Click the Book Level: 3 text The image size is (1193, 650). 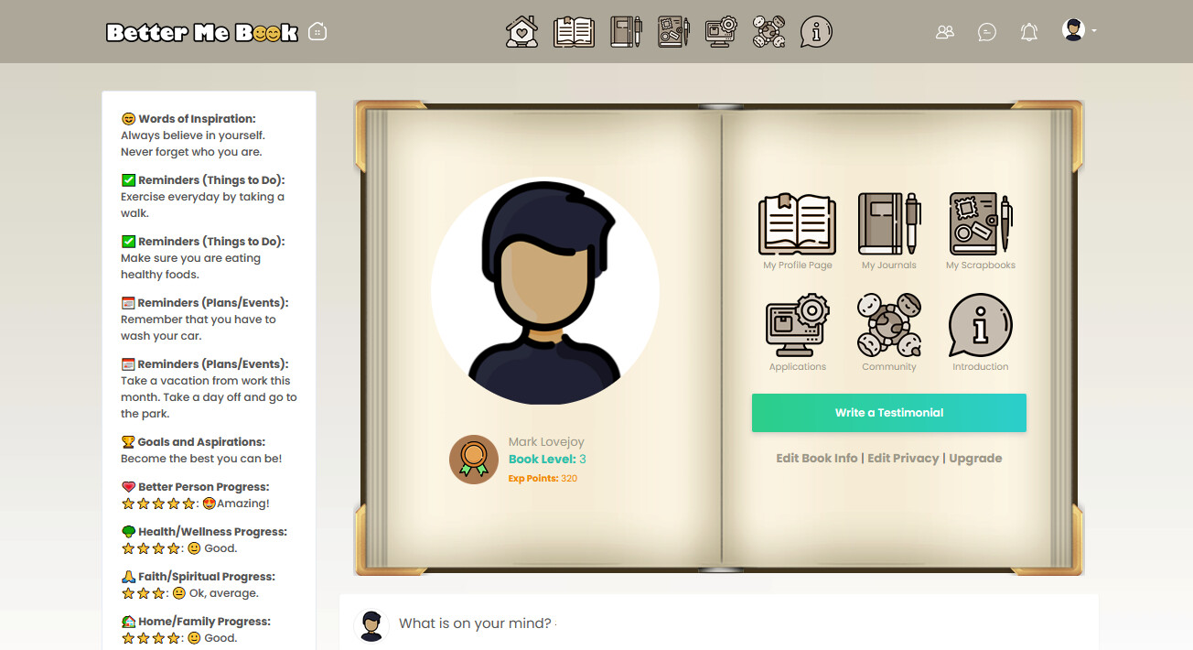pos(547,460)
